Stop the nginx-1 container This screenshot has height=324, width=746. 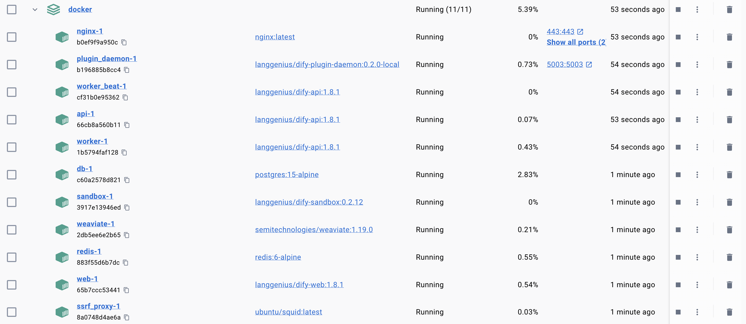[x=678, y=37]
